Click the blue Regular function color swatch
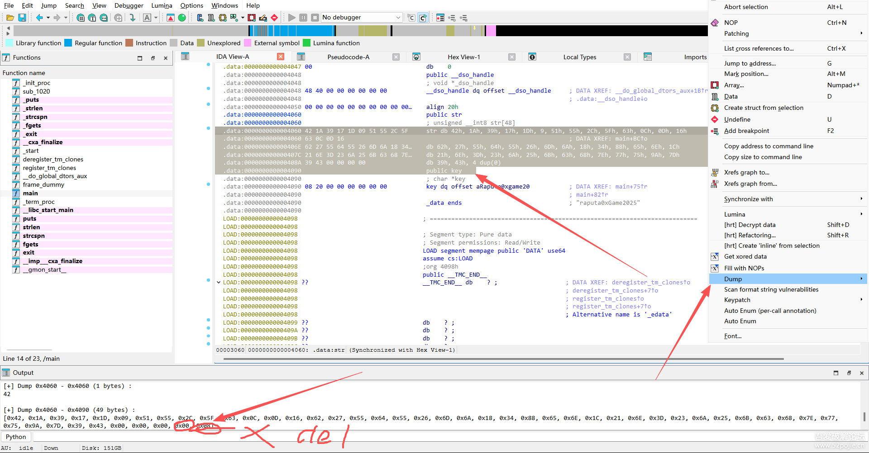The width and height of the screenshot is (869, 453). point(68,43)
